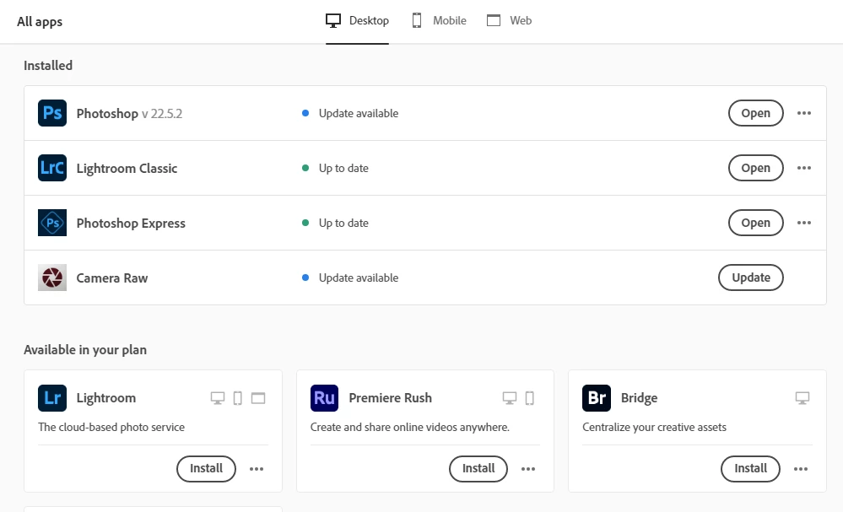Click the Photoshop Express name text

tap(131, 224)
